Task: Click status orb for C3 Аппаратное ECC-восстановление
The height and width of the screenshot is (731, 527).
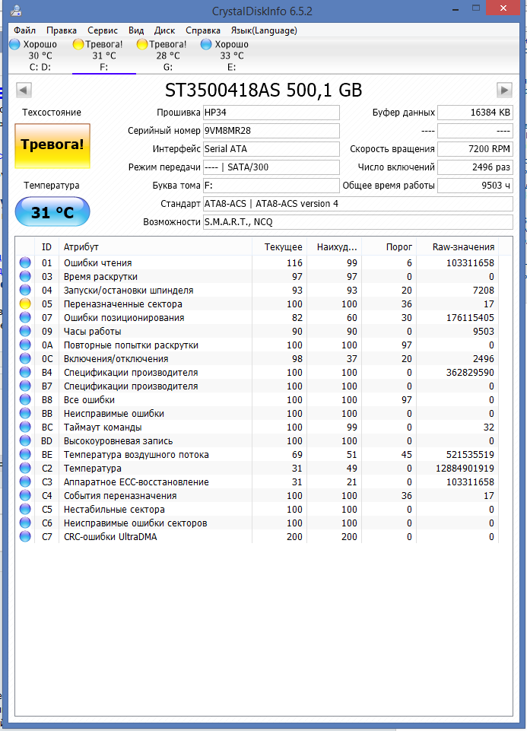Action: point(25,482)
